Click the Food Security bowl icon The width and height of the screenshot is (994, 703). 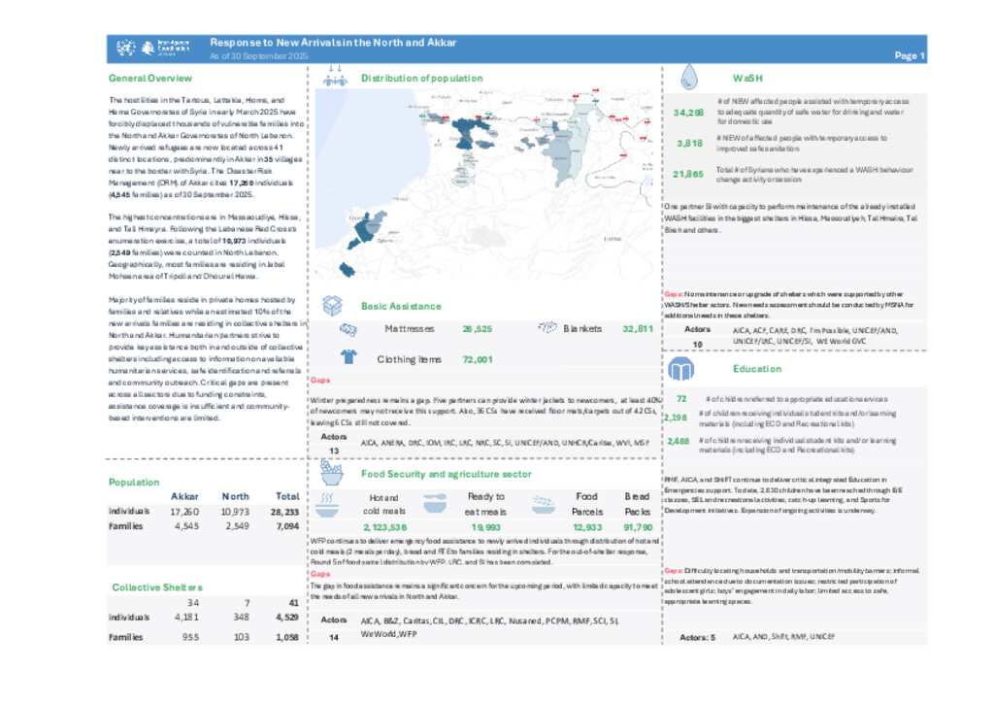[331, 474]
